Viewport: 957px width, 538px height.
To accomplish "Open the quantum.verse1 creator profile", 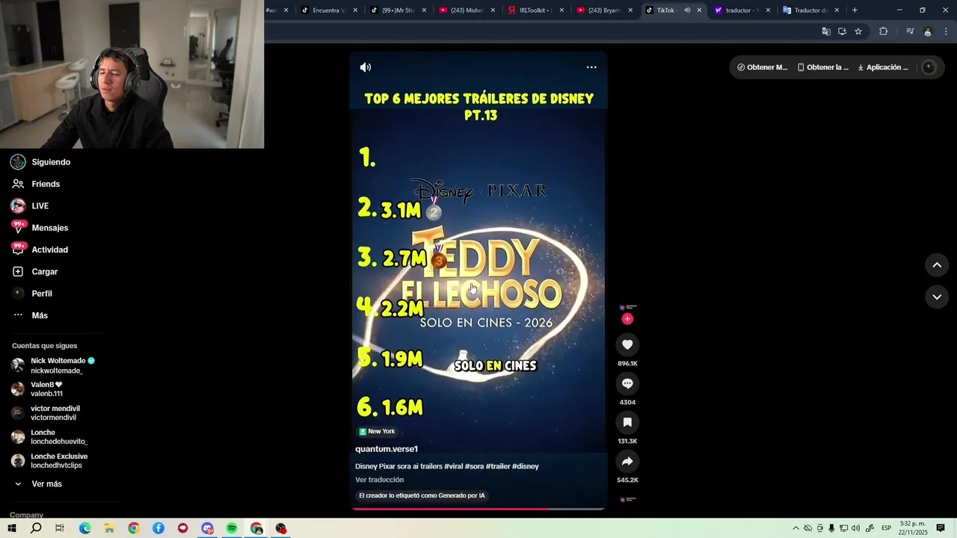I will tap(387, 449).
